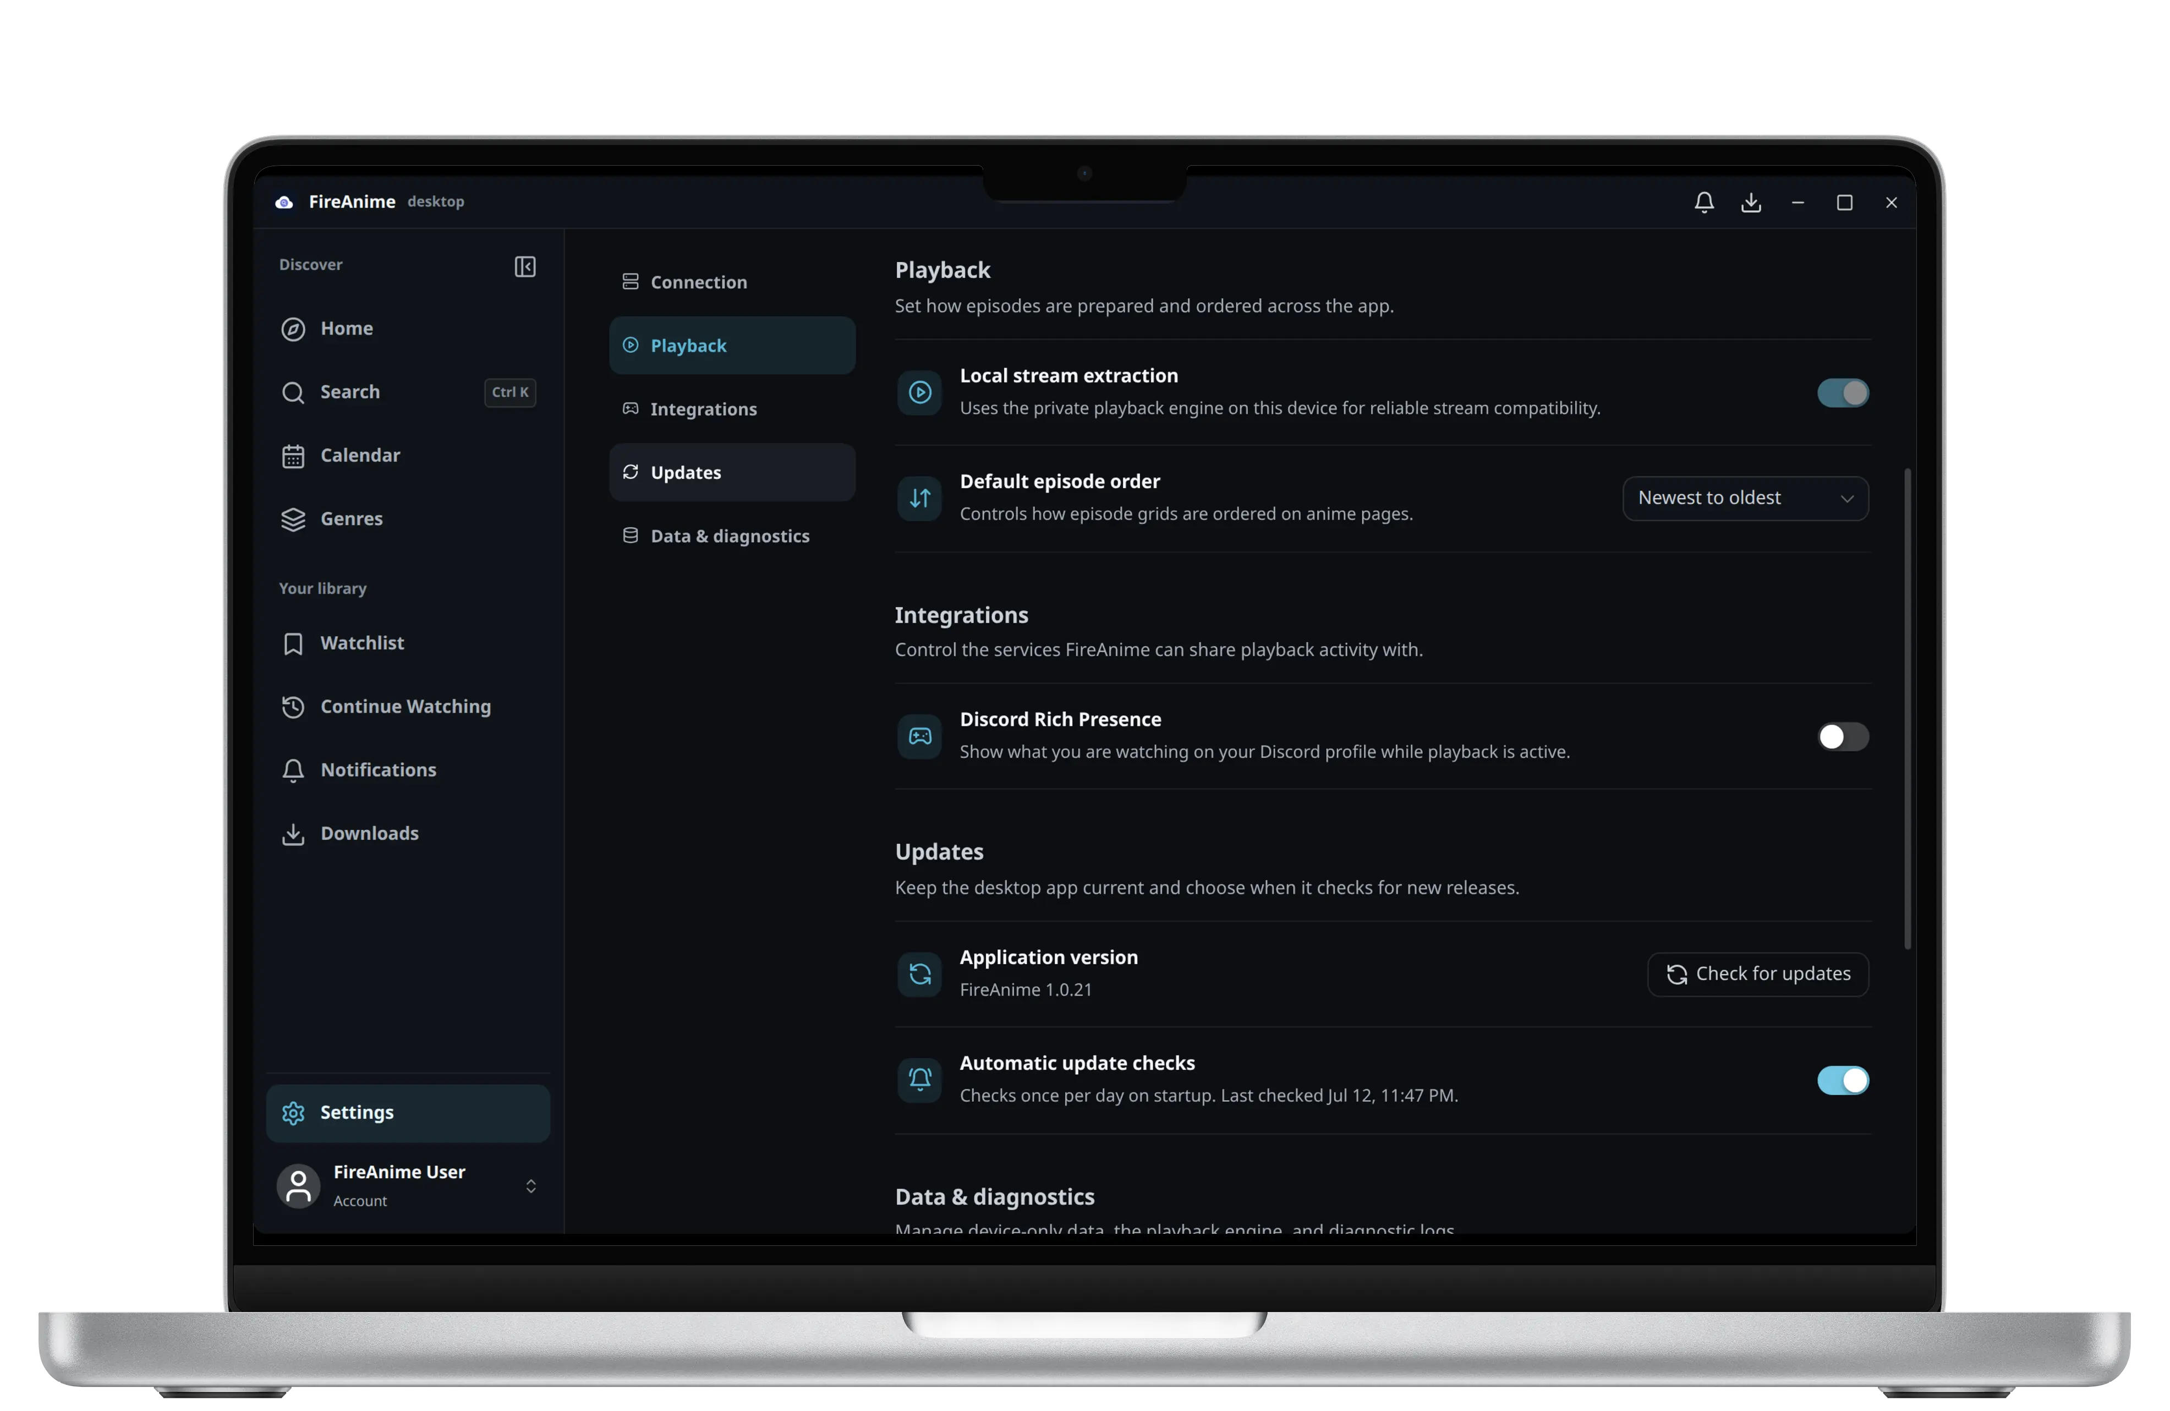Click Automatic update checks bell icon
Screen dimensions: 2170x1411
919,1080
